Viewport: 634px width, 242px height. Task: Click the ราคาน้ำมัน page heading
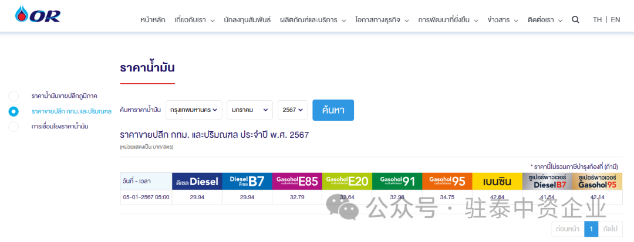tap(147, 68)
